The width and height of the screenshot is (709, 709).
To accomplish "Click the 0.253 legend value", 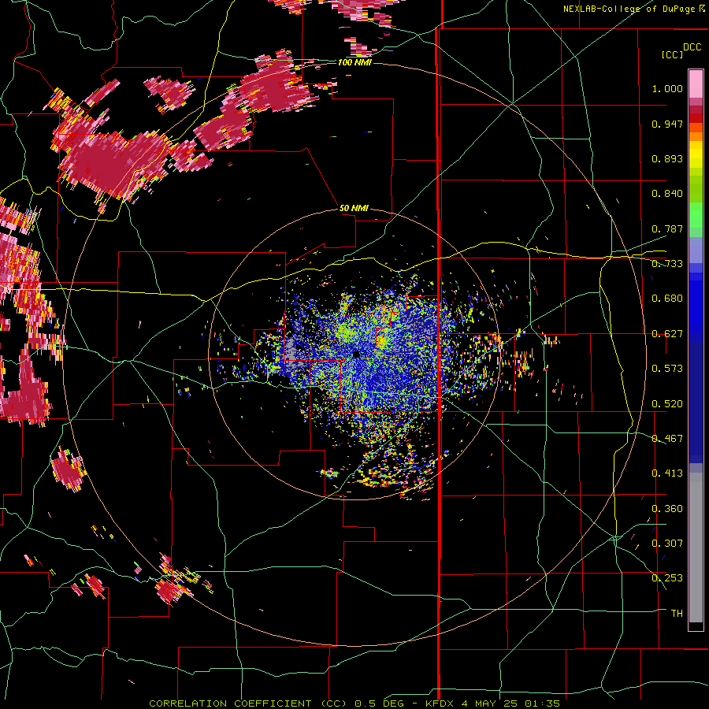I will (x=667, y=578).
